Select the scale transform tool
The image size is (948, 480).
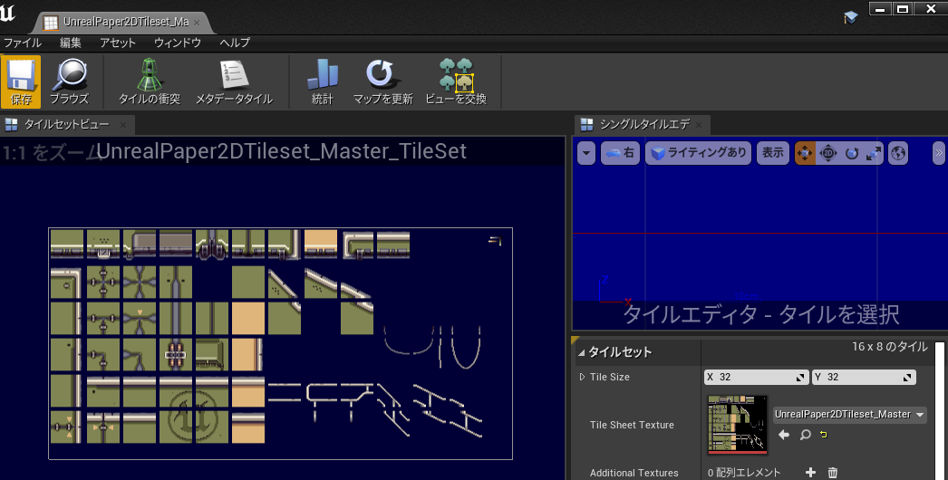[x=873, y=154]
